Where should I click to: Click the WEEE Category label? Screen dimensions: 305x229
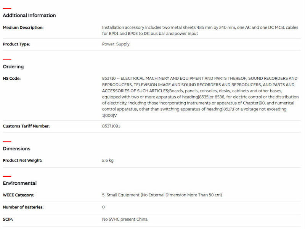tap(19, 195)
